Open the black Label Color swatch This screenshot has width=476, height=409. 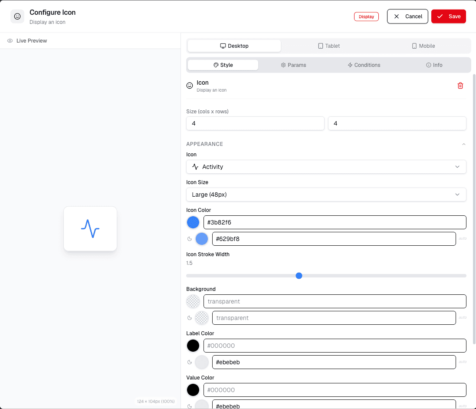tap(193, 346)
